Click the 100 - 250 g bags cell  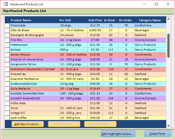click(73, 94)
